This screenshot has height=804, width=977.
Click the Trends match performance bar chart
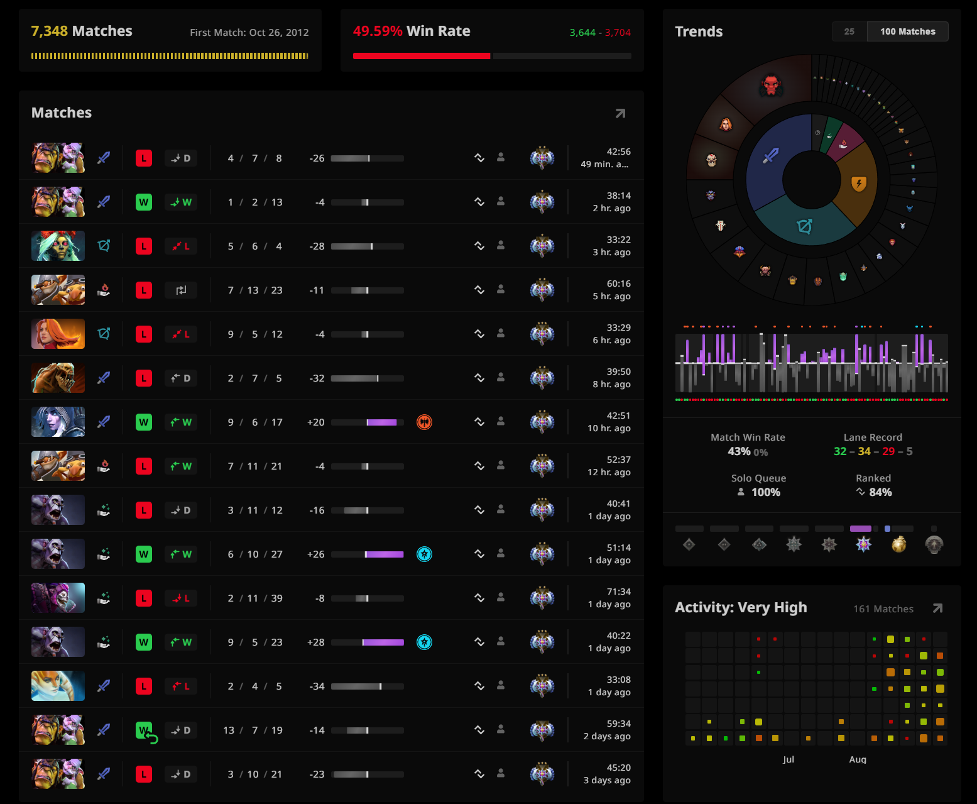(x=812, y=363)
